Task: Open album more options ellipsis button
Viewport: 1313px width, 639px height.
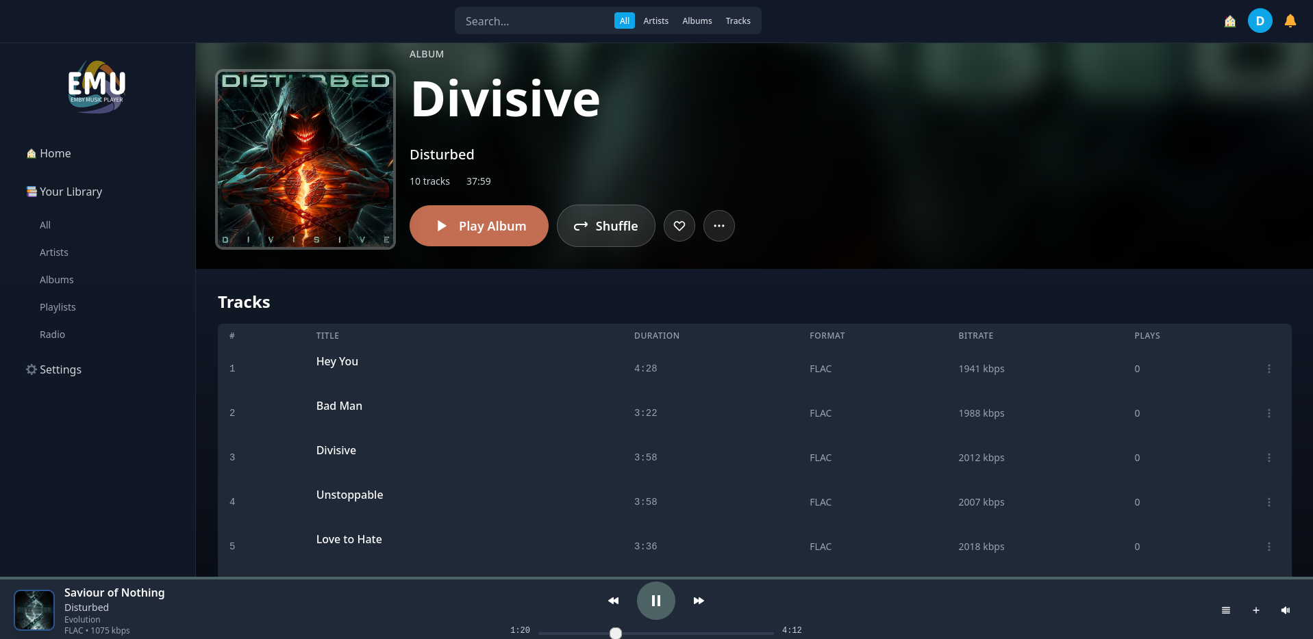Action: (x=718, y=226)
